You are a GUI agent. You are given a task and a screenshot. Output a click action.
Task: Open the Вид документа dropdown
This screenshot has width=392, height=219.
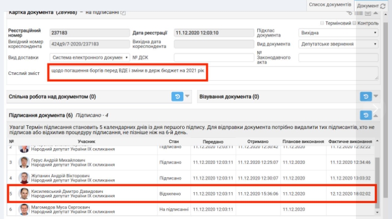click(x=338, y=45)
